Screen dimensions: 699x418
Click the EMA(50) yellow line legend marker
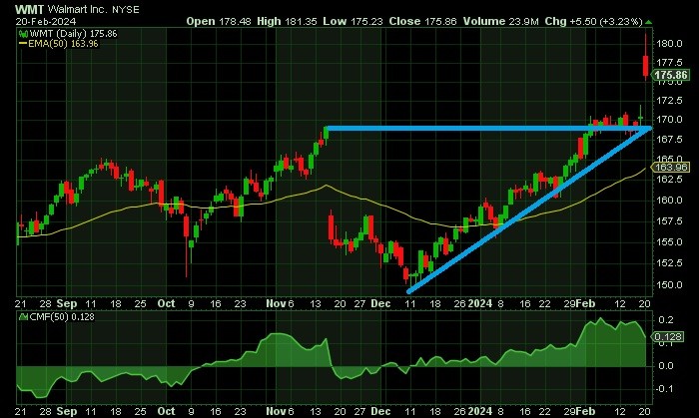[x=23, y=44]
